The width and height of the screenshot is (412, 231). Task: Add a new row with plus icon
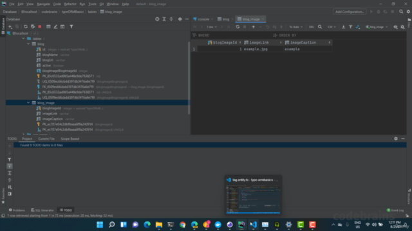(x=253, y=27)
